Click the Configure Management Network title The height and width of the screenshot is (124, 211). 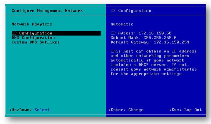pos(47,11)
